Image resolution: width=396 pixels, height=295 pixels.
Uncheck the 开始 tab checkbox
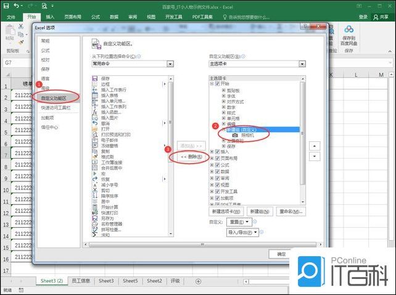click(x=217, y=83)
